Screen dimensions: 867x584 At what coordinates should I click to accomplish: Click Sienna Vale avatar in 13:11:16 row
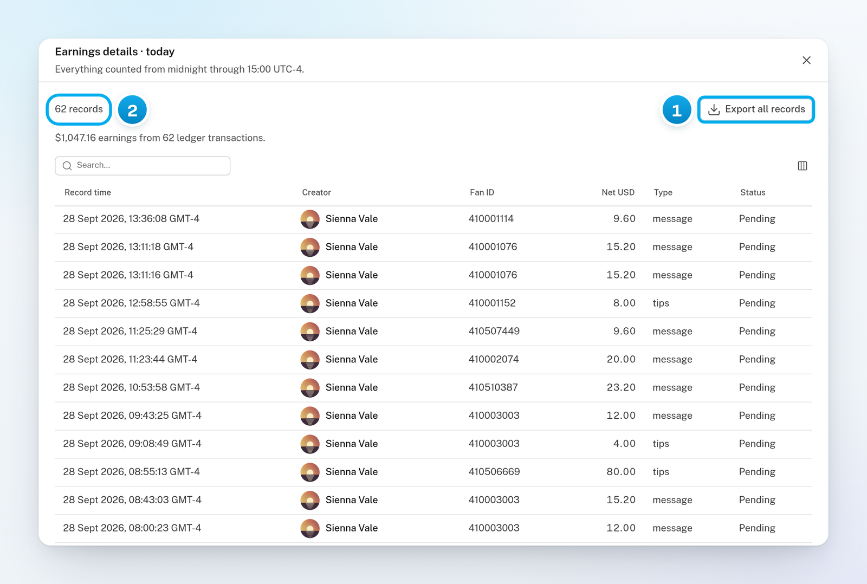(x=310, y=276)
